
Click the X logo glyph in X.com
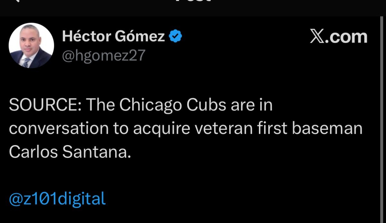(318, 37)
